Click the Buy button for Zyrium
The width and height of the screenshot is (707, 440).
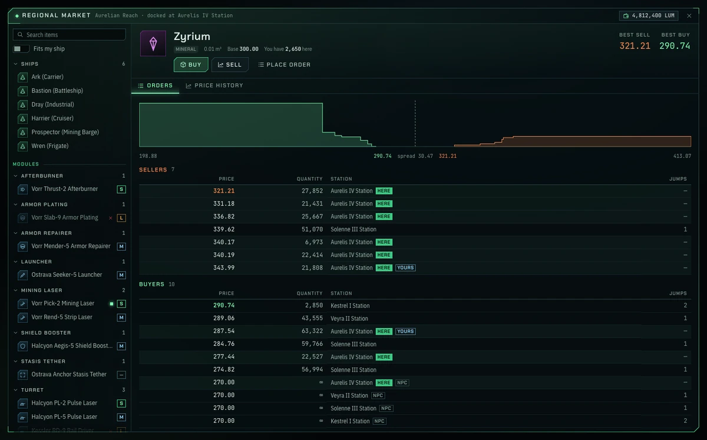[191, 65]
